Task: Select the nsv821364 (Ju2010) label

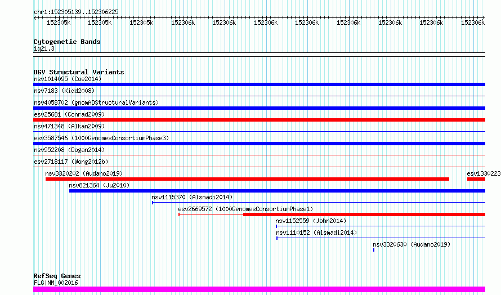Action: click(x=99, y=185)
